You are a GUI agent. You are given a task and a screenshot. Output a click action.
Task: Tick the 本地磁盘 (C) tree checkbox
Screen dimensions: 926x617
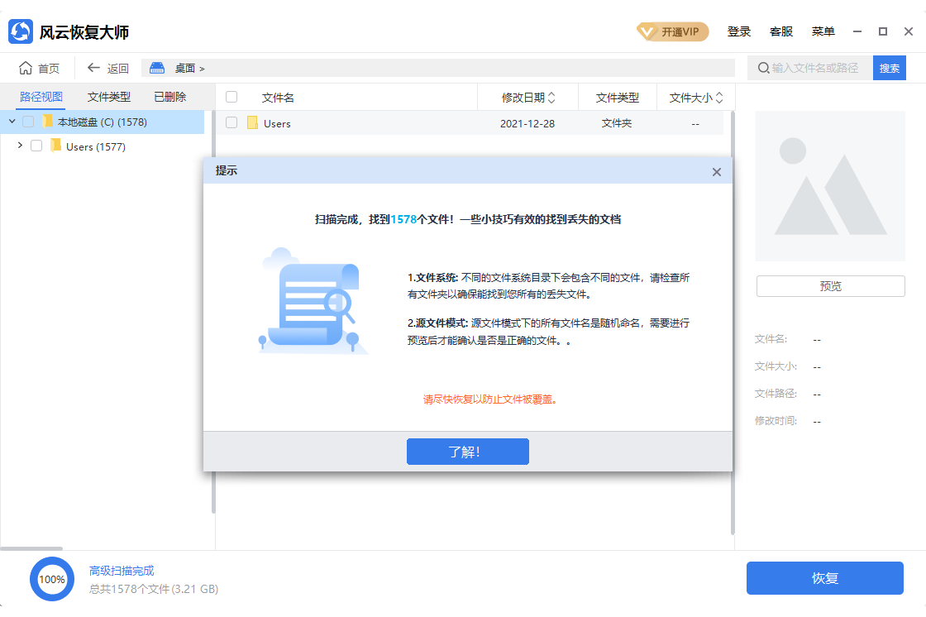coord(28,122)
